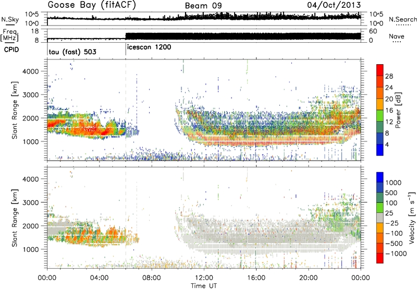Click the '20:00' time tick label

[309, 278]
